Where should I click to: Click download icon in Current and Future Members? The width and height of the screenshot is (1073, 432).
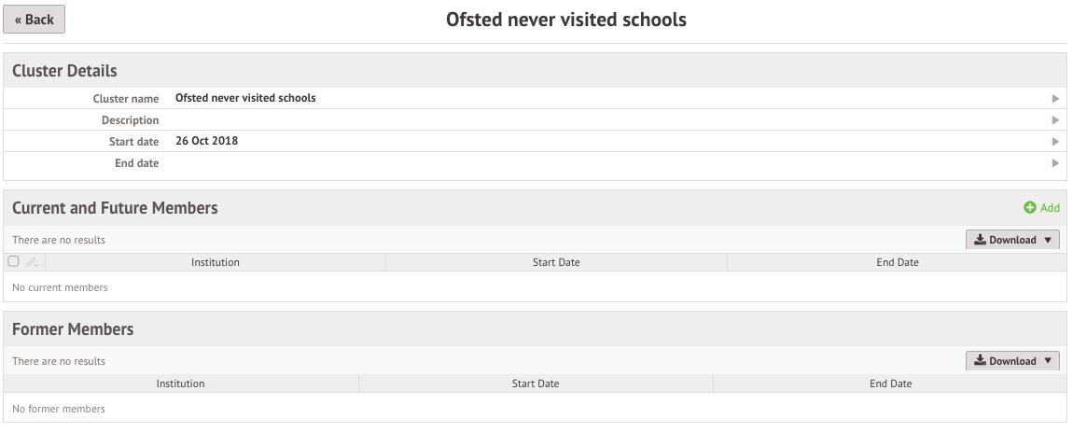980,240
